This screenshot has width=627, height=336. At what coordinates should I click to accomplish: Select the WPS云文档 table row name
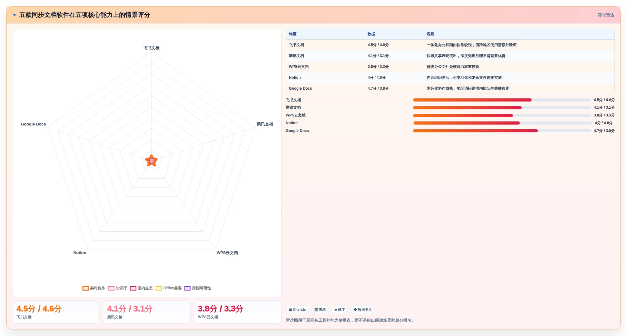point(299,67)
